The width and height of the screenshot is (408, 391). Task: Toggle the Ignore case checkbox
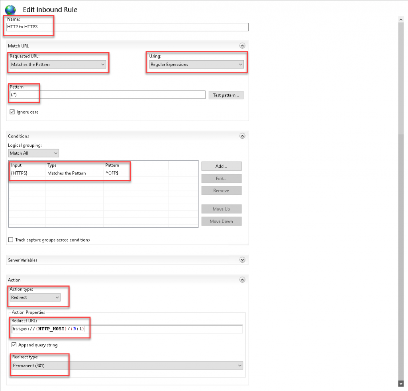point(12,112)
